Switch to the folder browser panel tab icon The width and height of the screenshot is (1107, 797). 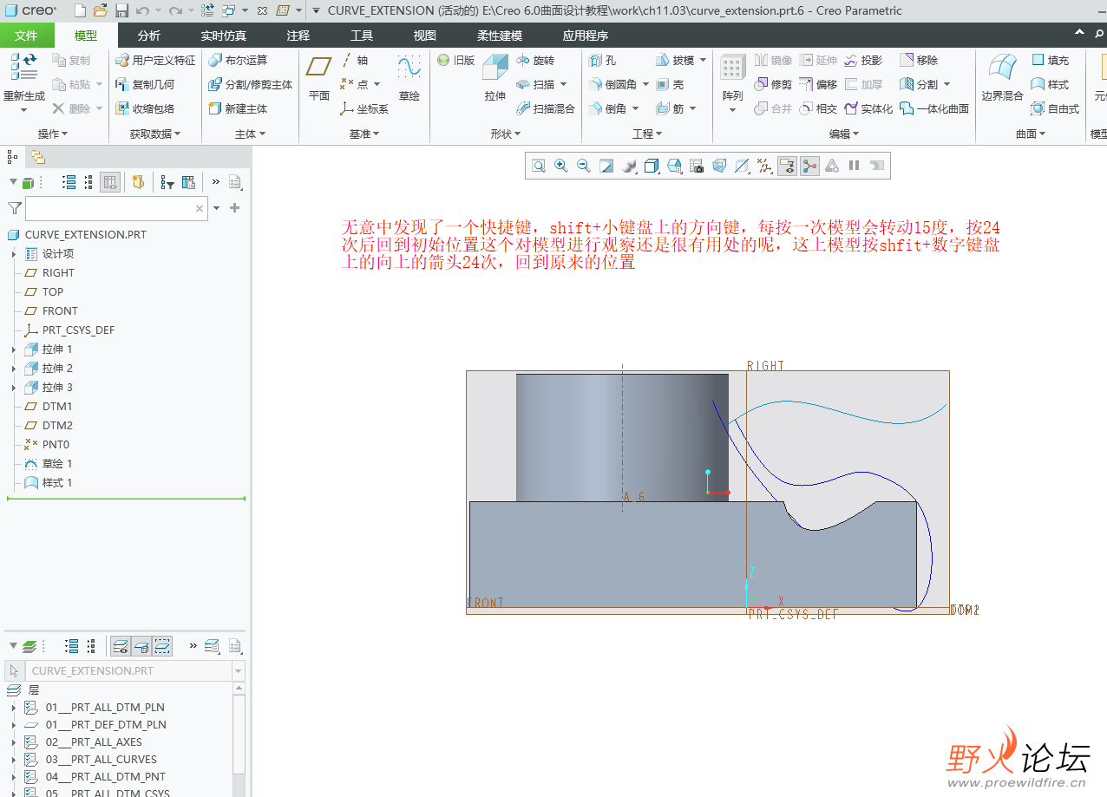pos(38,157)
